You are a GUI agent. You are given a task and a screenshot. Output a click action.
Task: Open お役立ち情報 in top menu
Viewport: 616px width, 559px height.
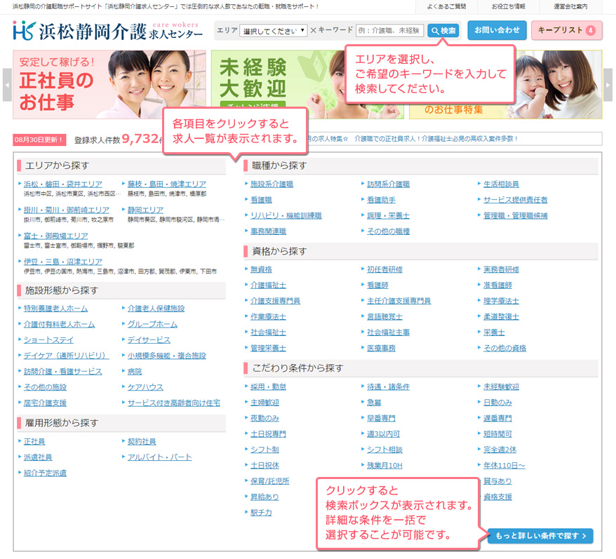(x=509, y=7)
